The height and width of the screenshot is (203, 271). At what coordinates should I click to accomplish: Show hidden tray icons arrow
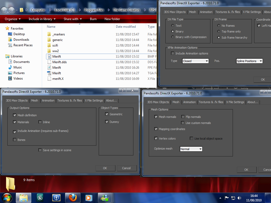point(220,198)
